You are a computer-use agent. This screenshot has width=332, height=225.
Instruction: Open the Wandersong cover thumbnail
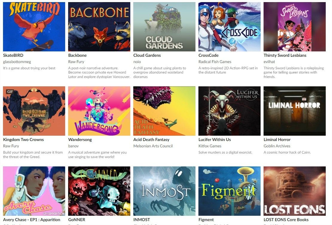(x=99, y=111)
